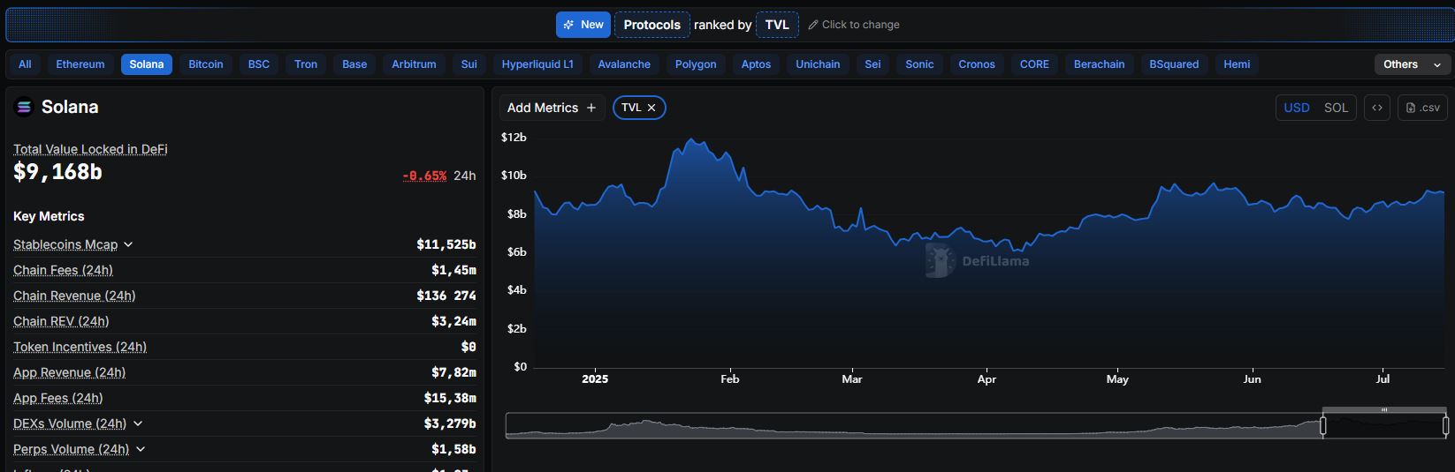Expand the DEXs Volume (24h) row
Screen dimensions: 1455x472
pyautogui.click(x=138, y=423)
